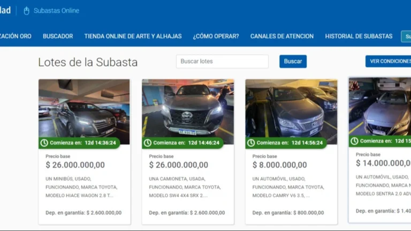Open the Toyota Hiace minibus photo
The height and width of the screenshot is (231, 411).
(x=84, y=112)
